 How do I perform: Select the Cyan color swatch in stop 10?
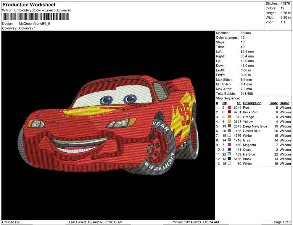229,149
